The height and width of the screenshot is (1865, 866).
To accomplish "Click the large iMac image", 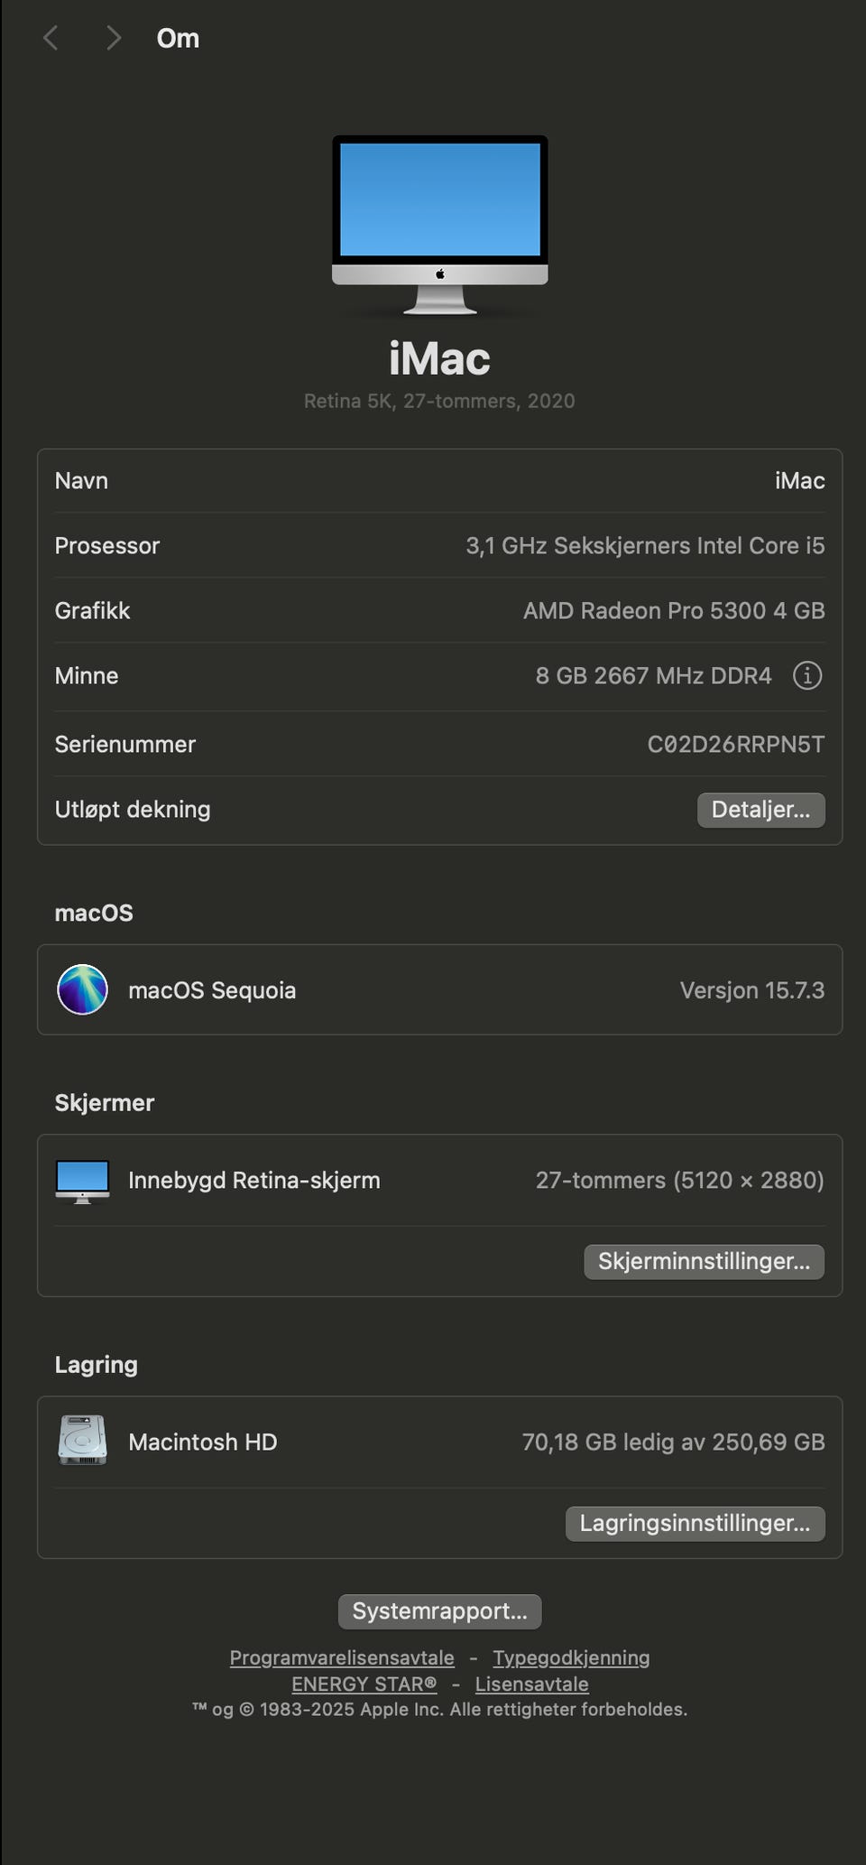I will pyautogui.click(x=440, y=224).
